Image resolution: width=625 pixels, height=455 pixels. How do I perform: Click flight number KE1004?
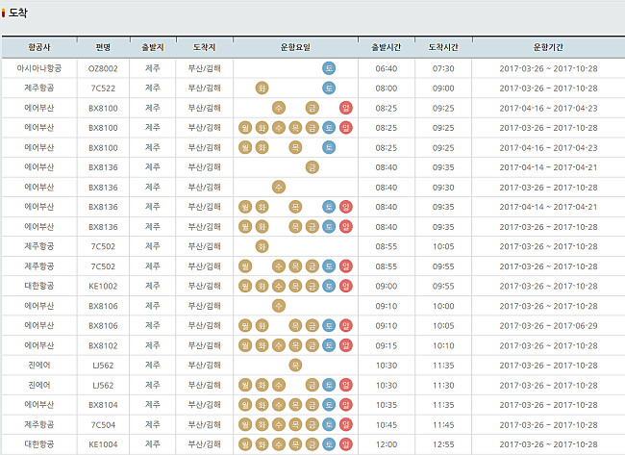(x=103, y=444)
